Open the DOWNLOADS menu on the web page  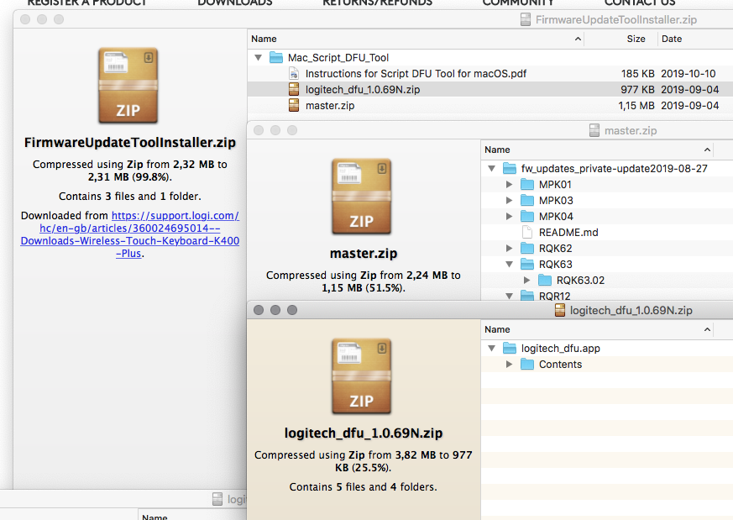click(234, 3)
